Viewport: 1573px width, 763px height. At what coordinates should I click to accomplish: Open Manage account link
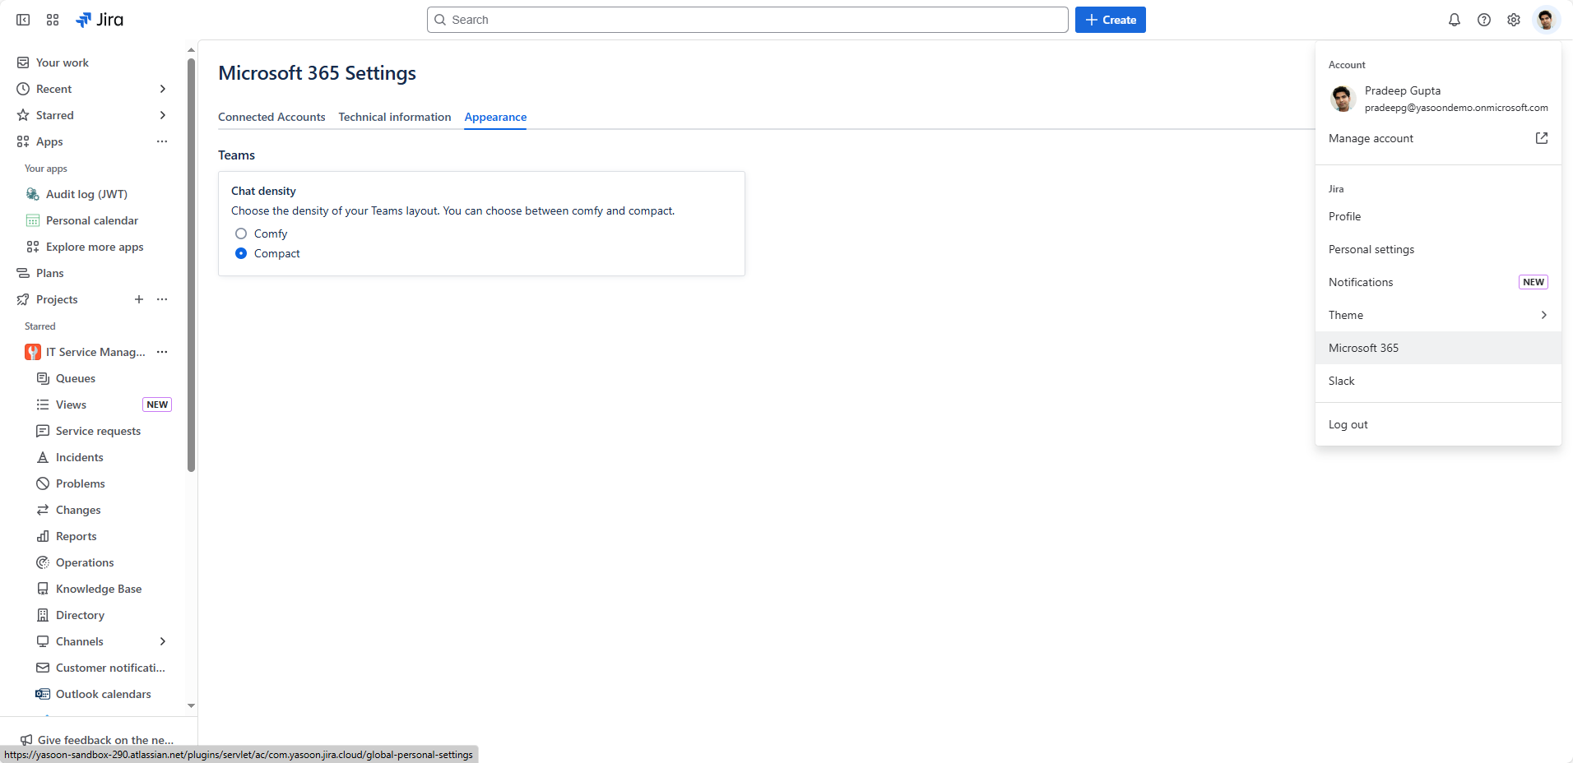coord(1371,138)
